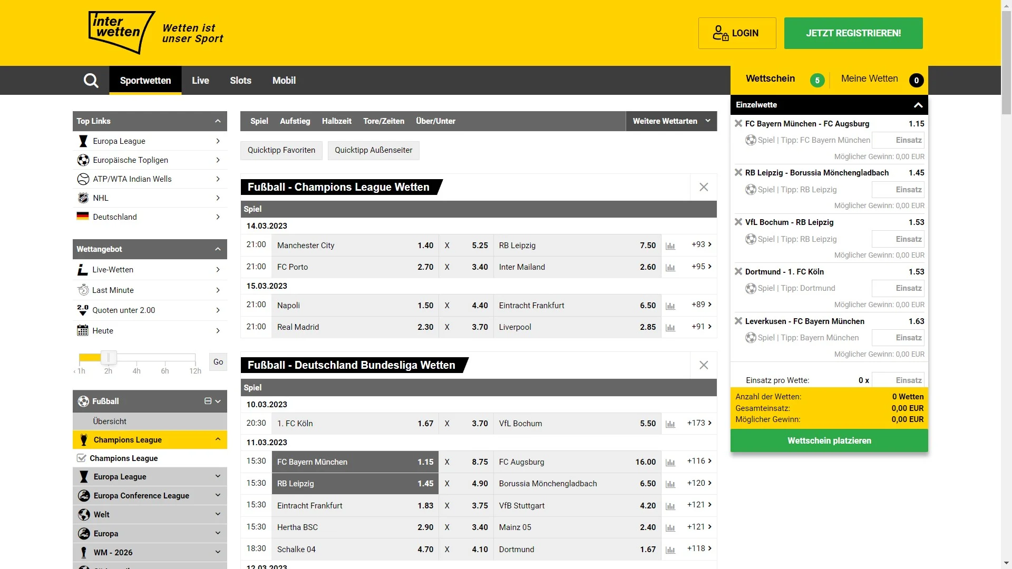1012x569 pixels.
Task: Remove RB Leipzig - Borussia Mönchengladbach bet
Action: pyautogui.click(x=738, y=172)
